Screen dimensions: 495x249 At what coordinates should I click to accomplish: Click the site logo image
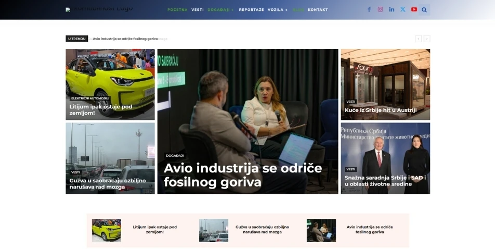coord(99,9)
